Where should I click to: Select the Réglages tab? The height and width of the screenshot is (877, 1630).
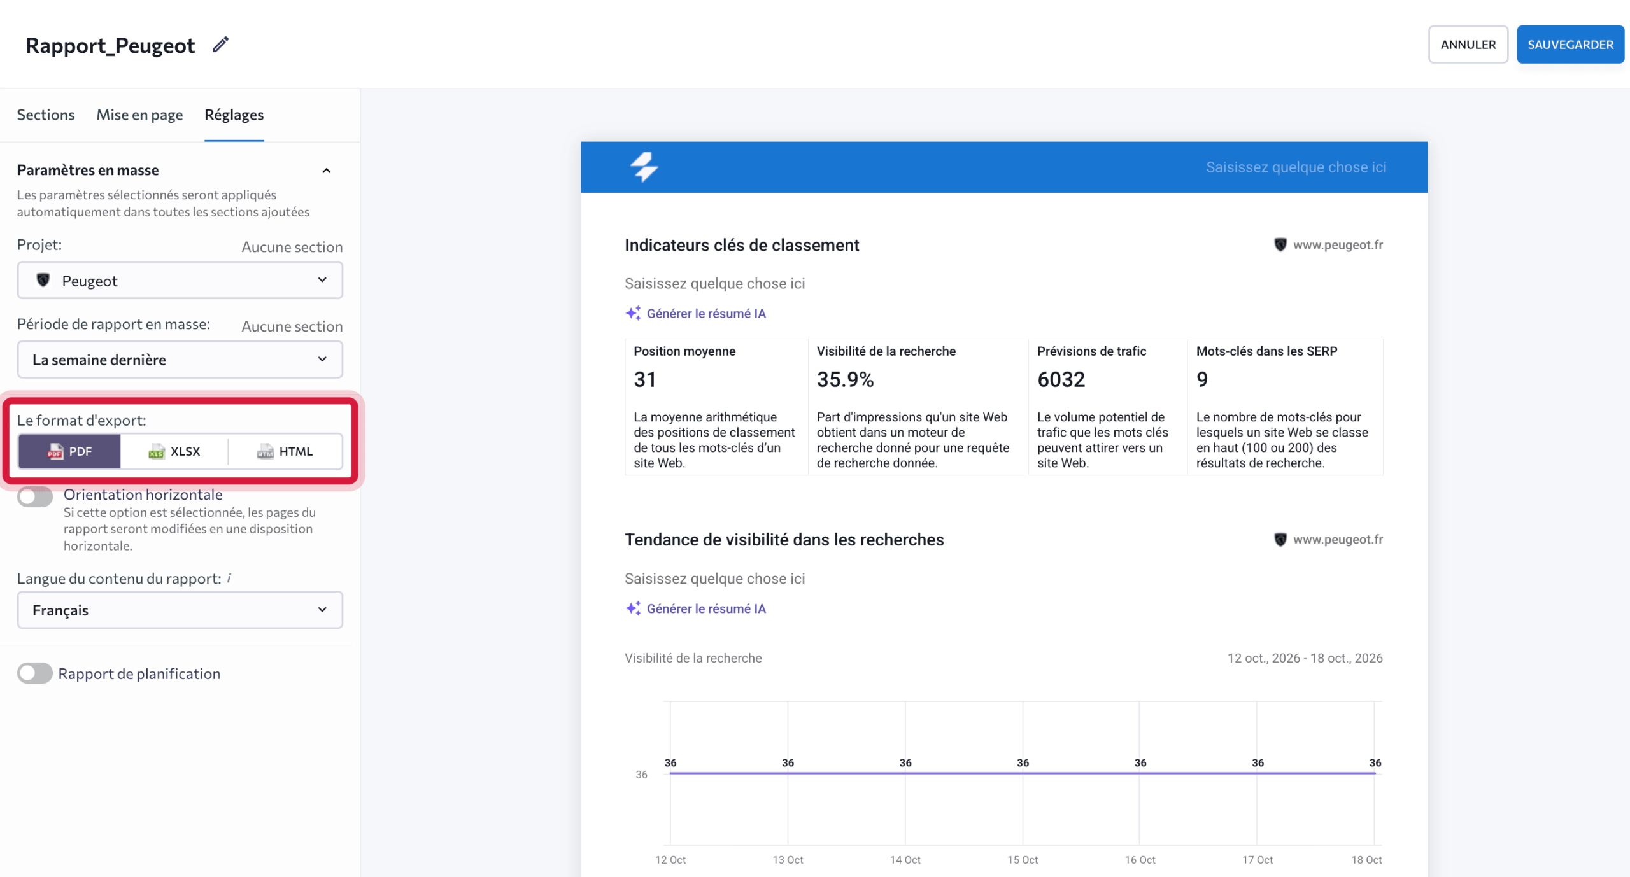click(234, 115)
